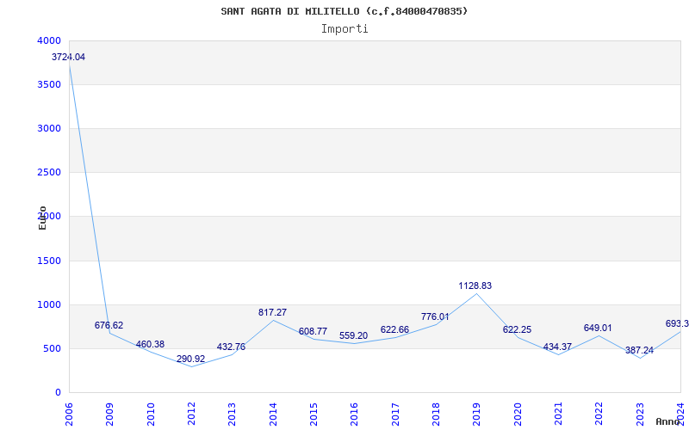Click the 2016 year axis label
The height and width of the screenshot is (430, 689).
pos(354,415)
